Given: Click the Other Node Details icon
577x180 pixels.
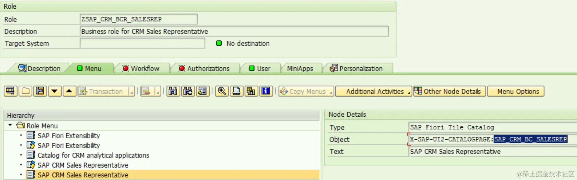Looking at the screenshot, I should [418, 91].
